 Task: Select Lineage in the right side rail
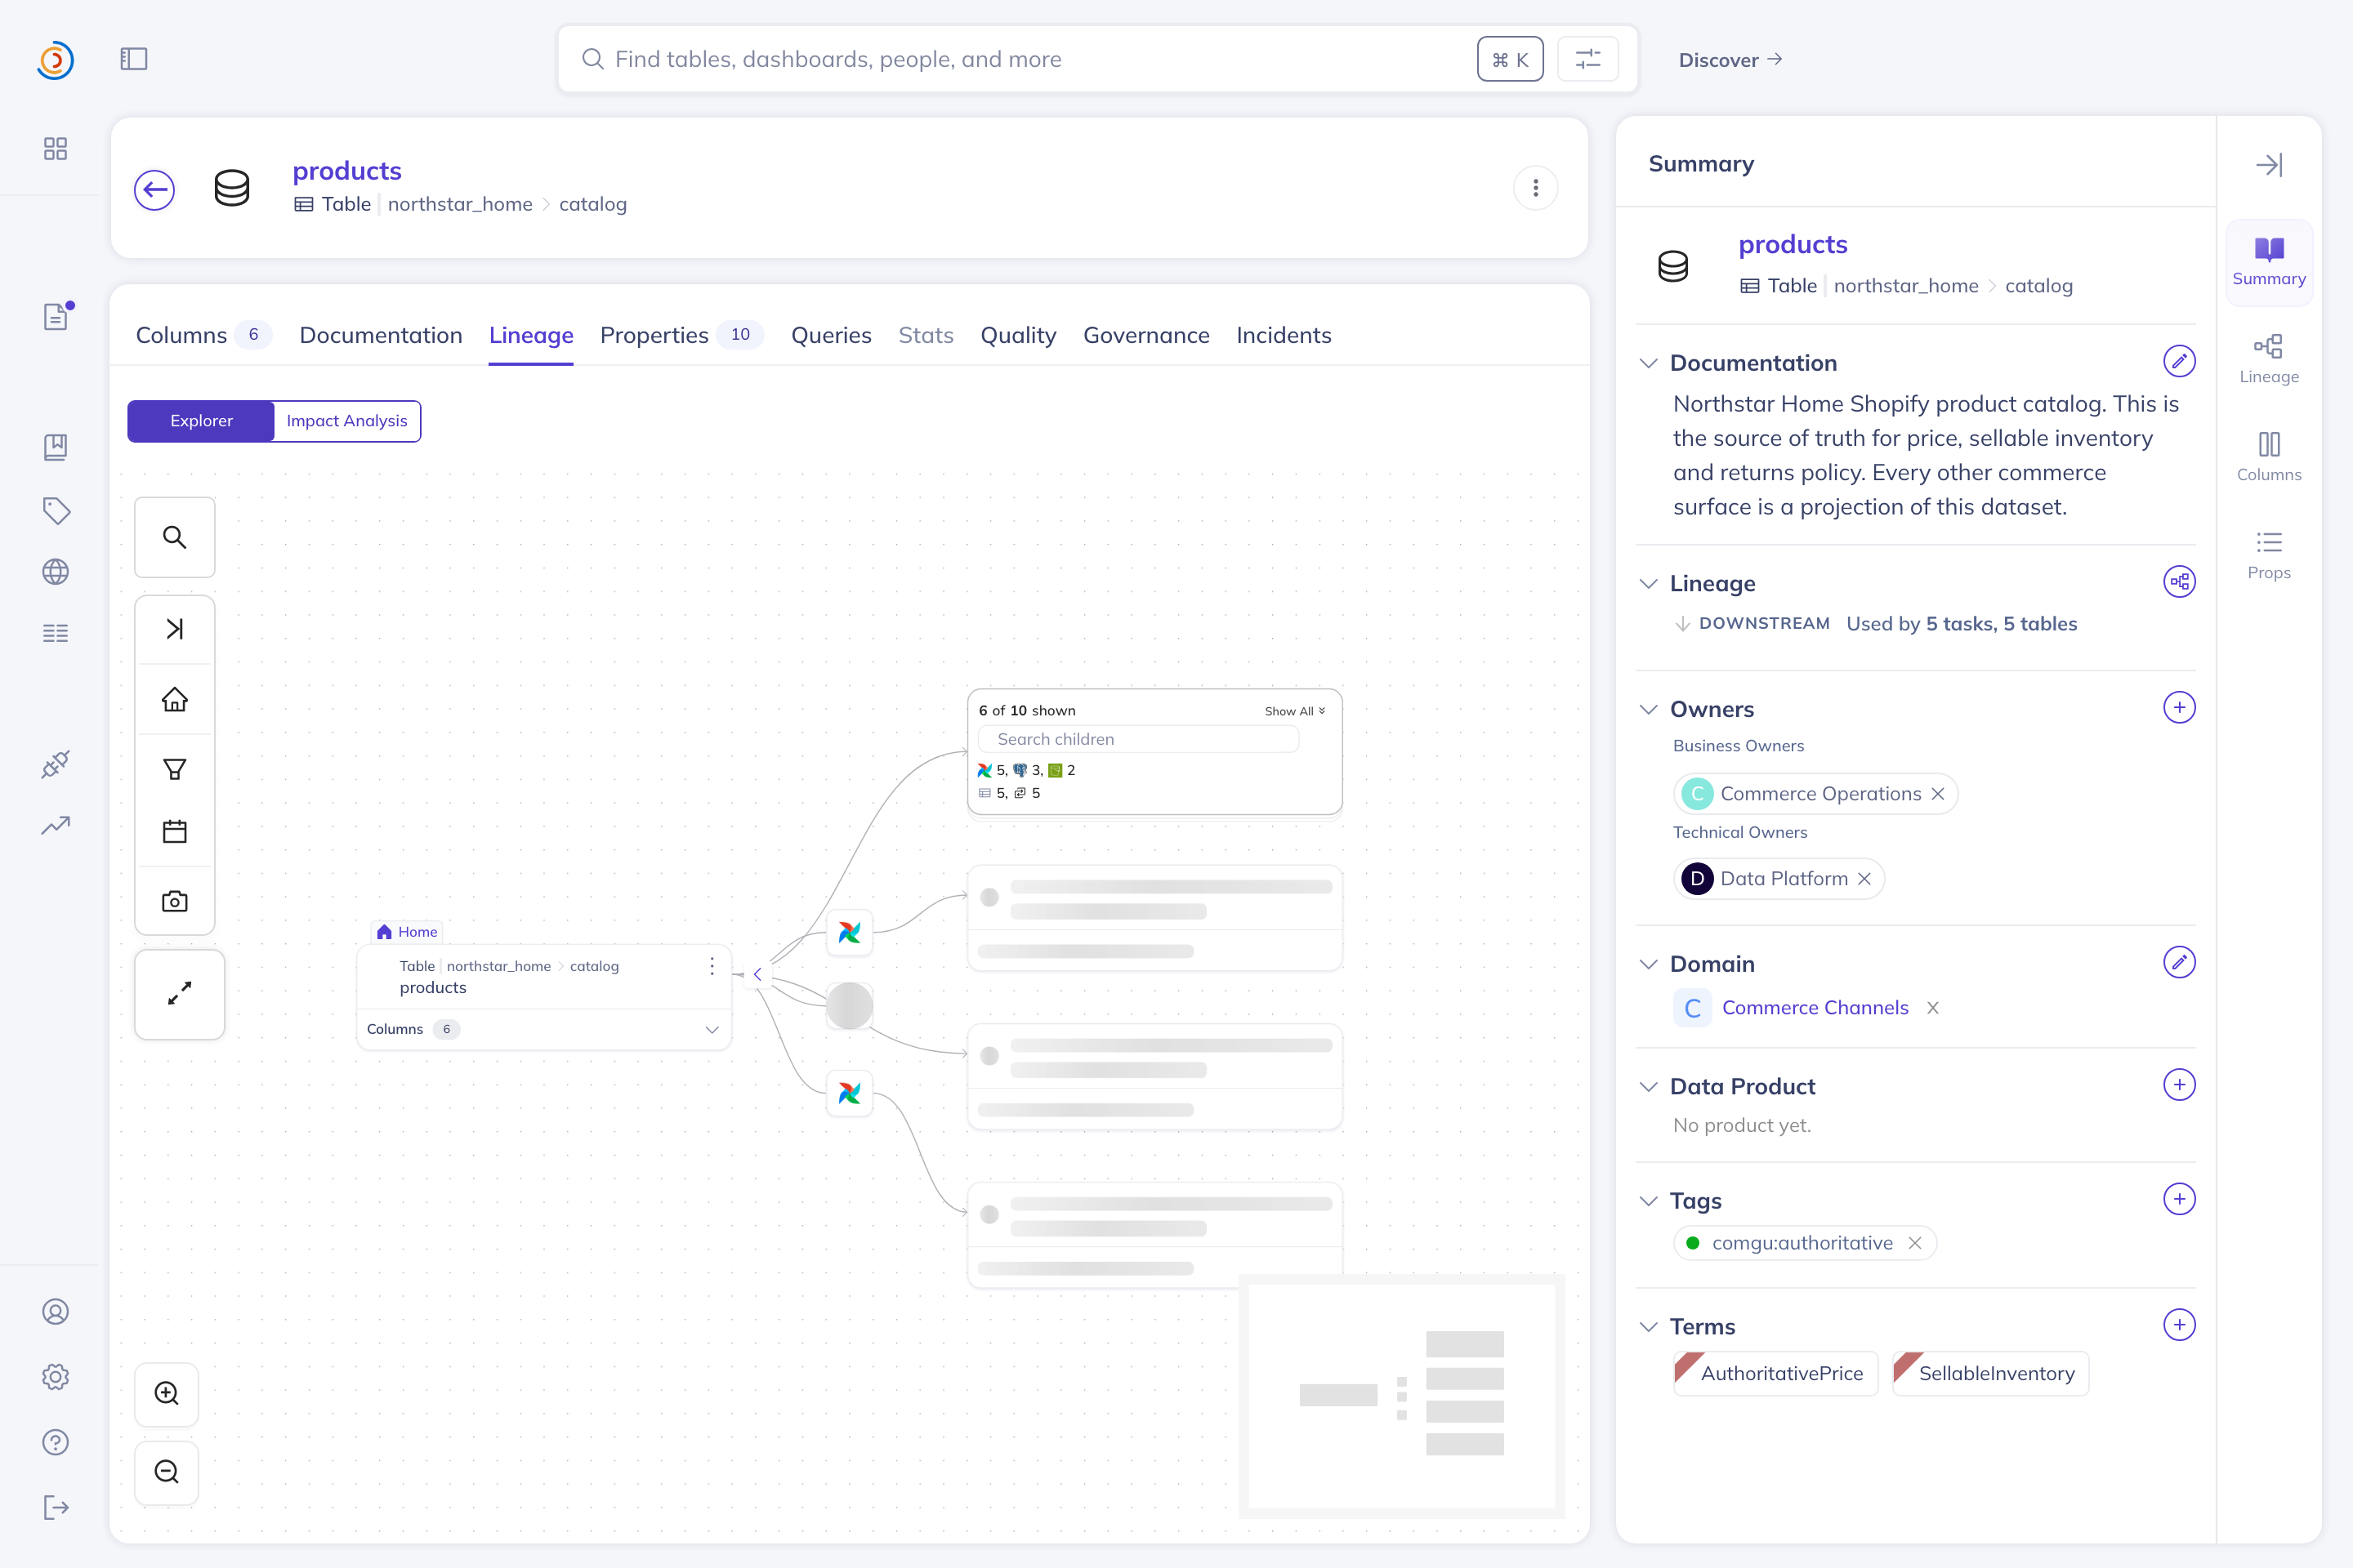coord(2269,360)
